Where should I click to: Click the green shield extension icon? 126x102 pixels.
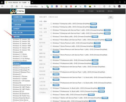click(x=47, y=7)
